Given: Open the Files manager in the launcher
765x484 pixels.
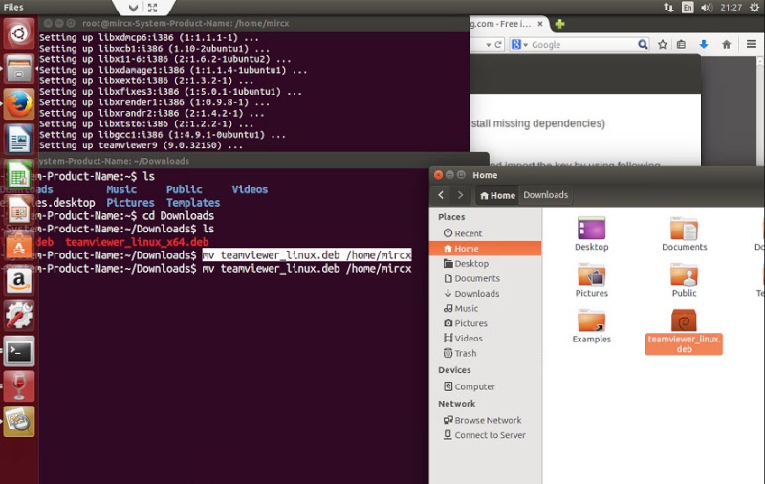Looking at the screenshot, I should click(19, 69).
